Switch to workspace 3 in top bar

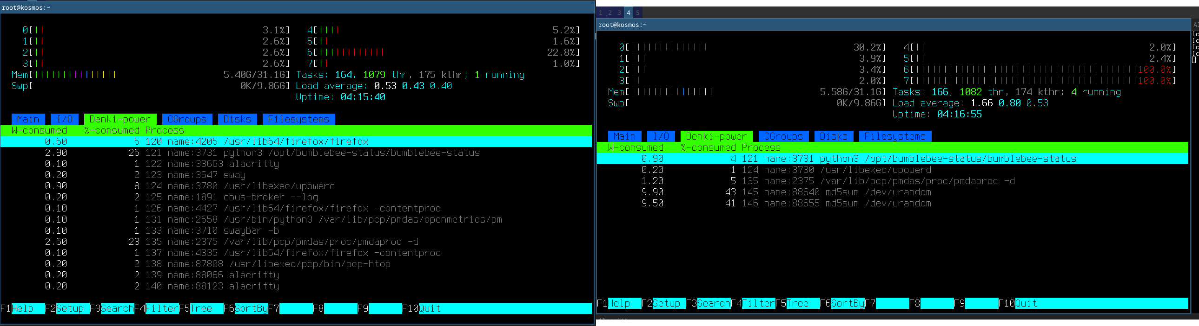point(619,13)
